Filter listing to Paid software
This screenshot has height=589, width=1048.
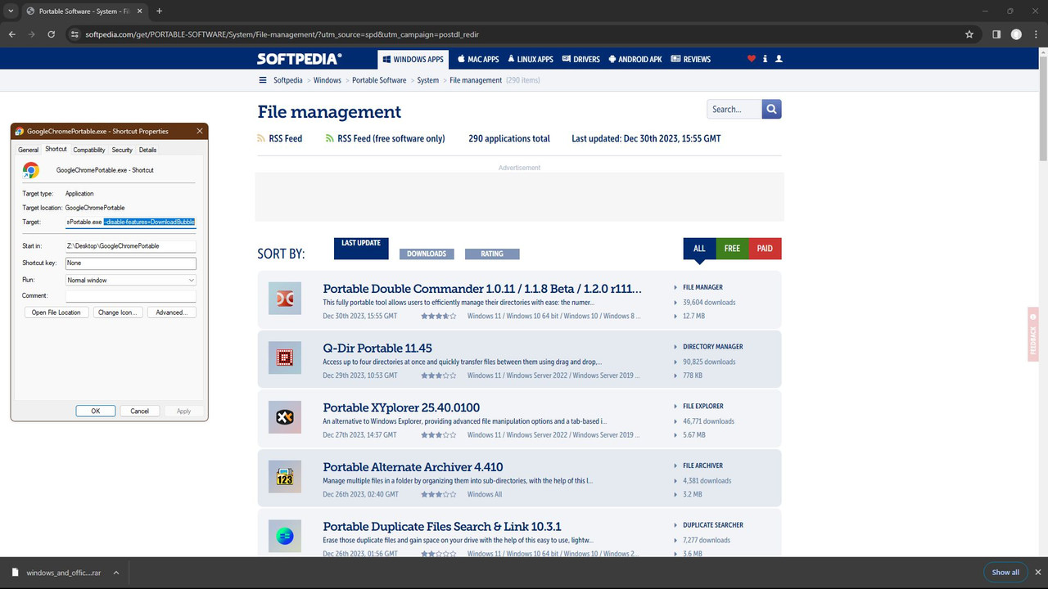[765, 249]
